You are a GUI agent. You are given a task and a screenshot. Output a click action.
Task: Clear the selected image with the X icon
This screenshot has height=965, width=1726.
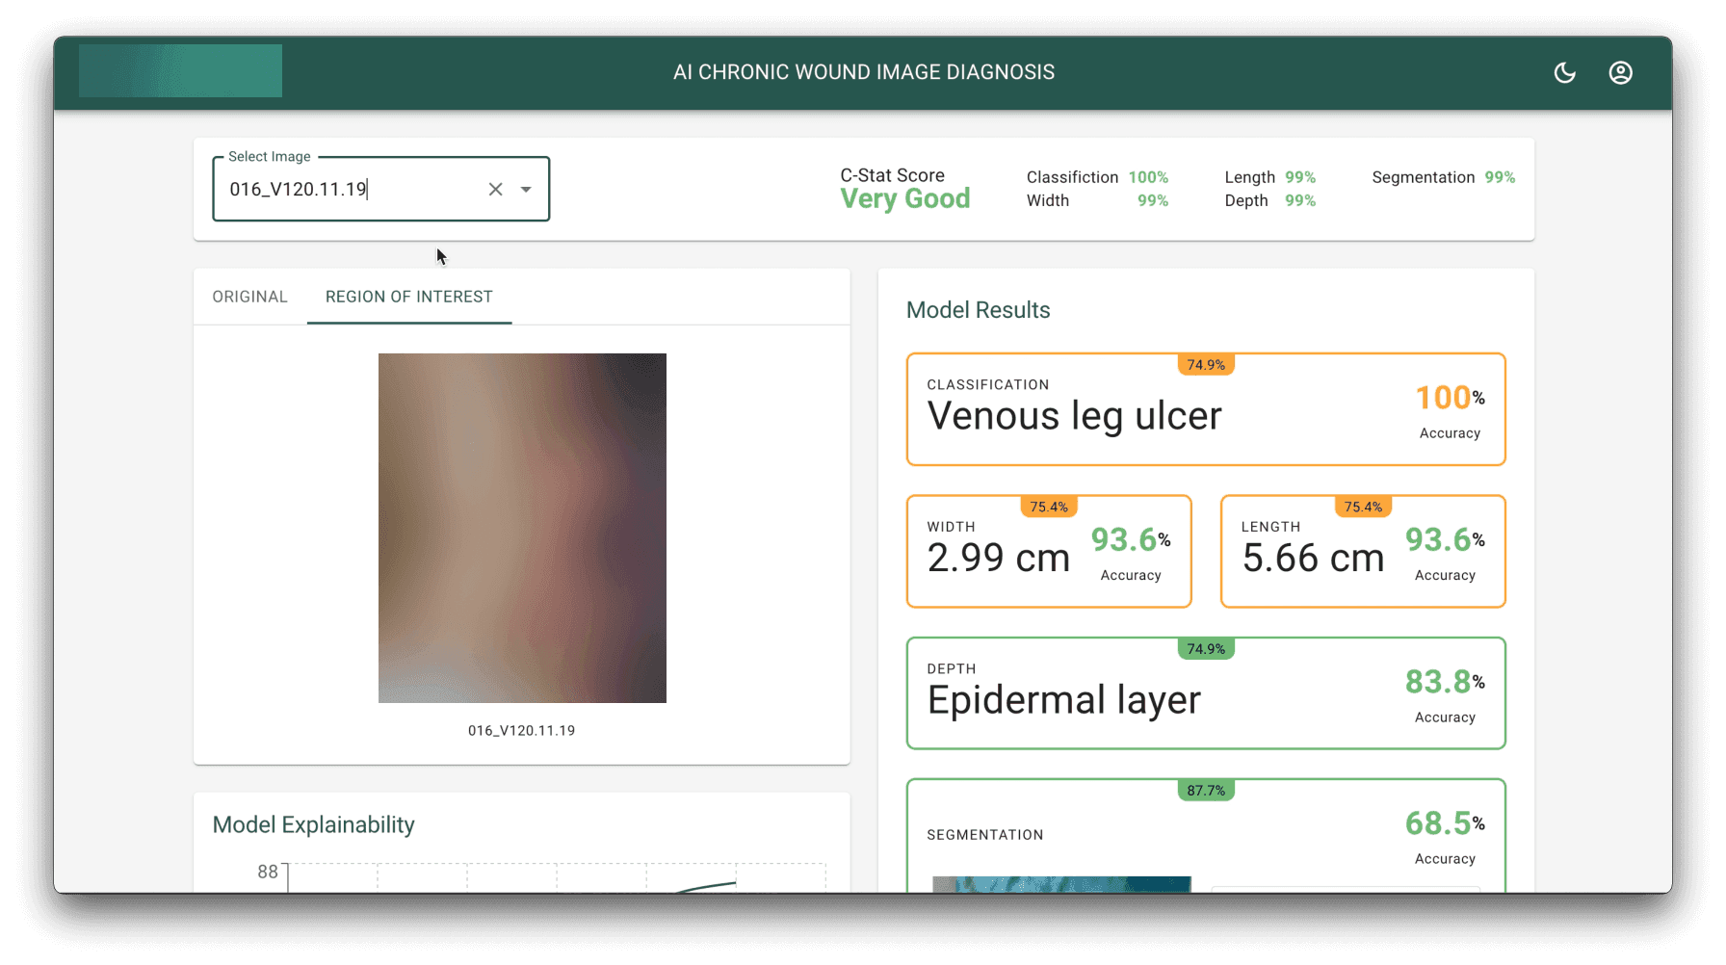pyautogui.click(x=495, y=189)
